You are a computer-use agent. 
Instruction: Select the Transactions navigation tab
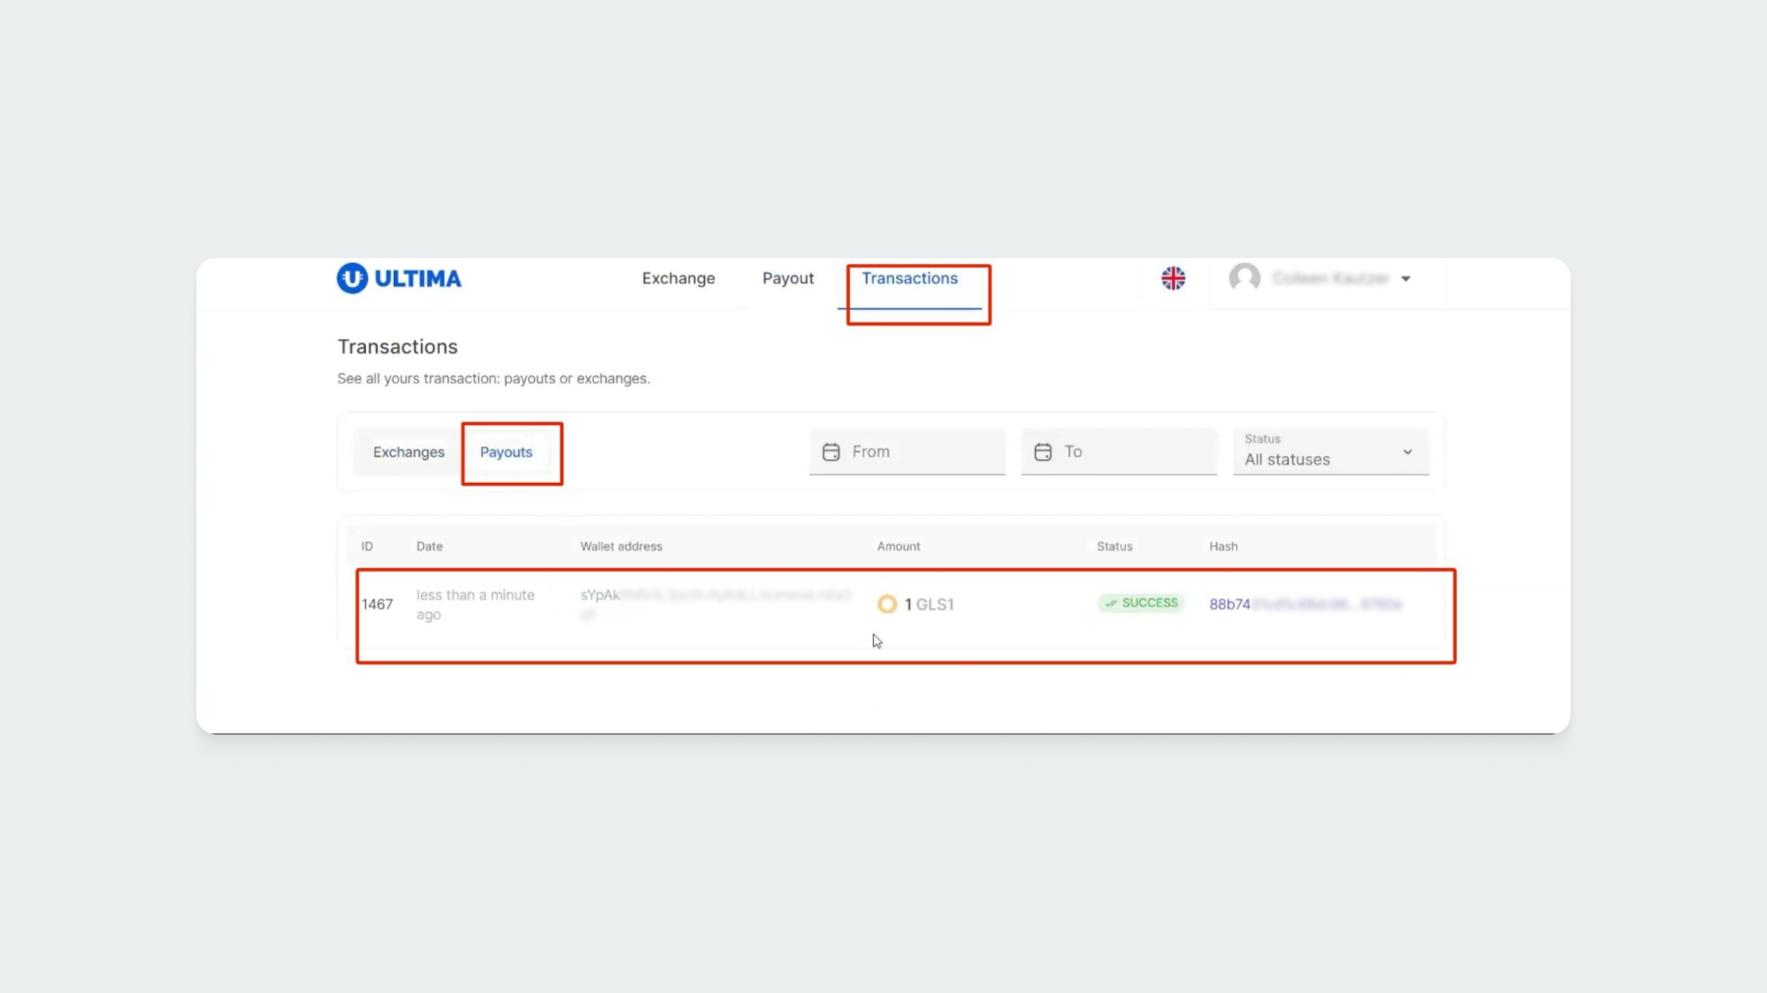[x=910, y=279]
